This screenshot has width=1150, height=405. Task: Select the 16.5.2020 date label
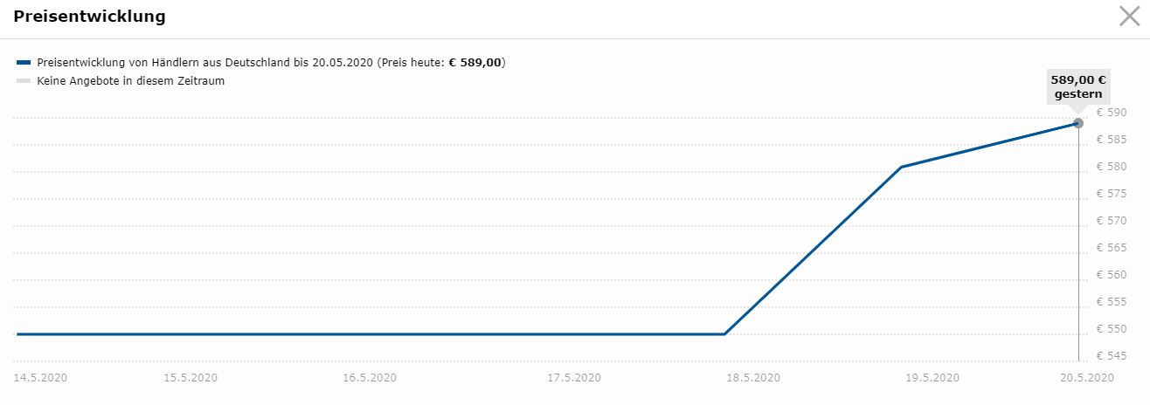(370, 378)
